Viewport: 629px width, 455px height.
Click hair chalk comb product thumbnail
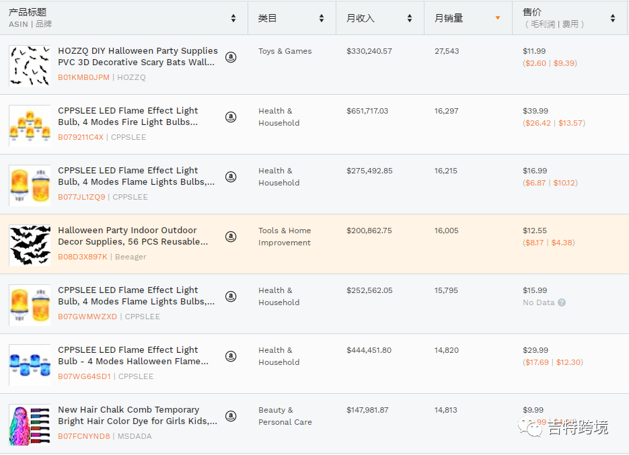(30, 424)
